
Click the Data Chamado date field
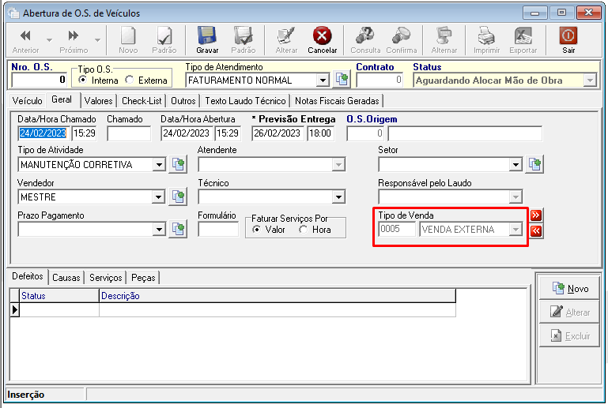(x=43, y=133)
